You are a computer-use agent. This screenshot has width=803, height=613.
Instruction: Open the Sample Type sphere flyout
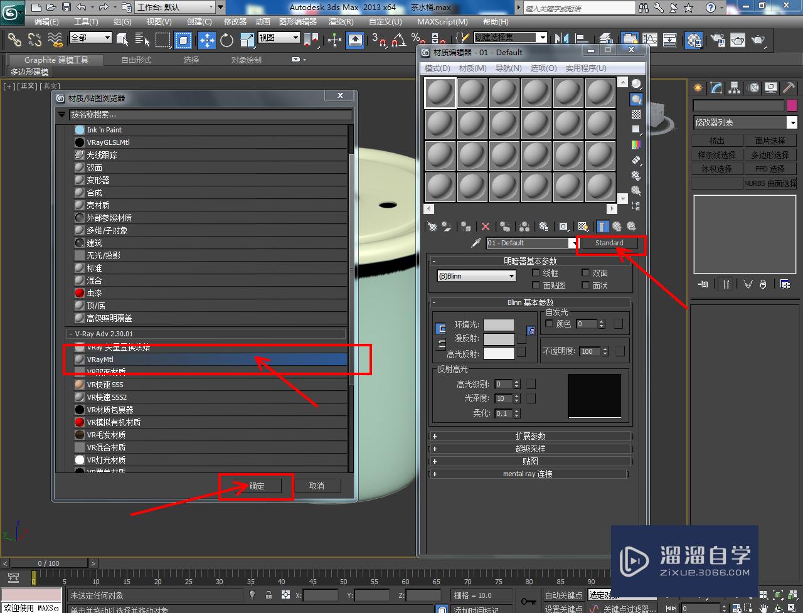click(x=636, y=84)
